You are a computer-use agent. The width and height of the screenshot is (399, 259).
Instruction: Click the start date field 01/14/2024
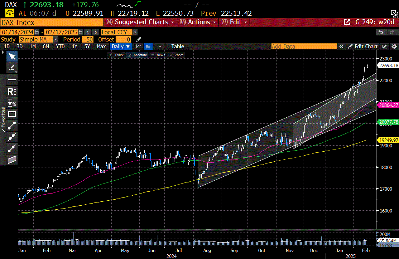18,32
